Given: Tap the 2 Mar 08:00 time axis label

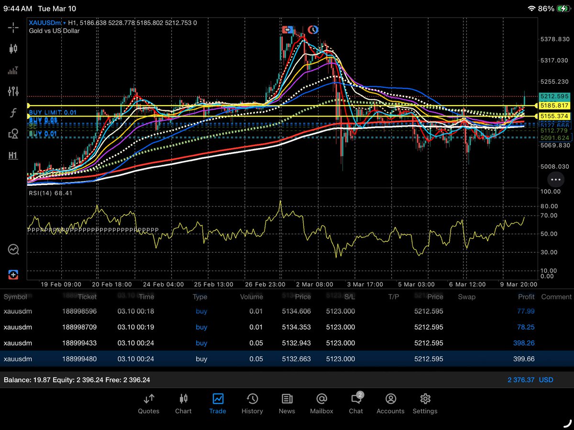Looking at the screenshot, I should tap(315, 284).
